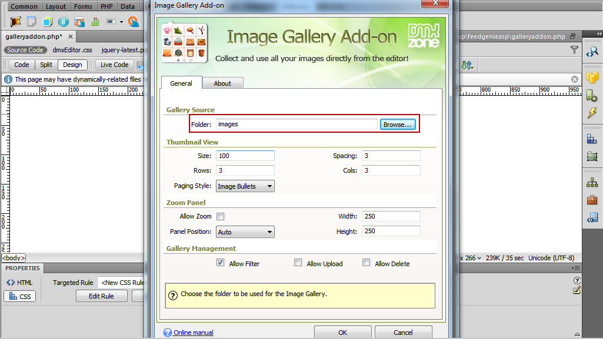603x339 pixels.
Task: Click the orange ring with hand icon
Action: 134,22
